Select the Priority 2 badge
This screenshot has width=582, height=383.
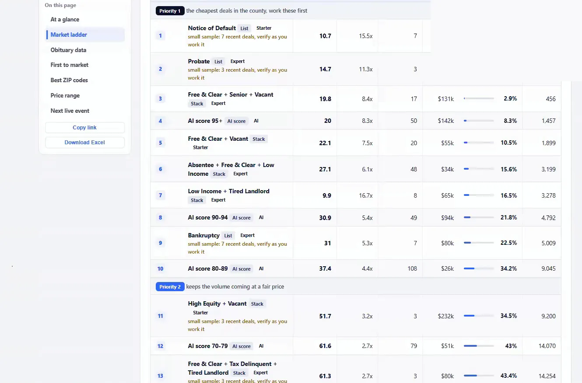(170, 287)
